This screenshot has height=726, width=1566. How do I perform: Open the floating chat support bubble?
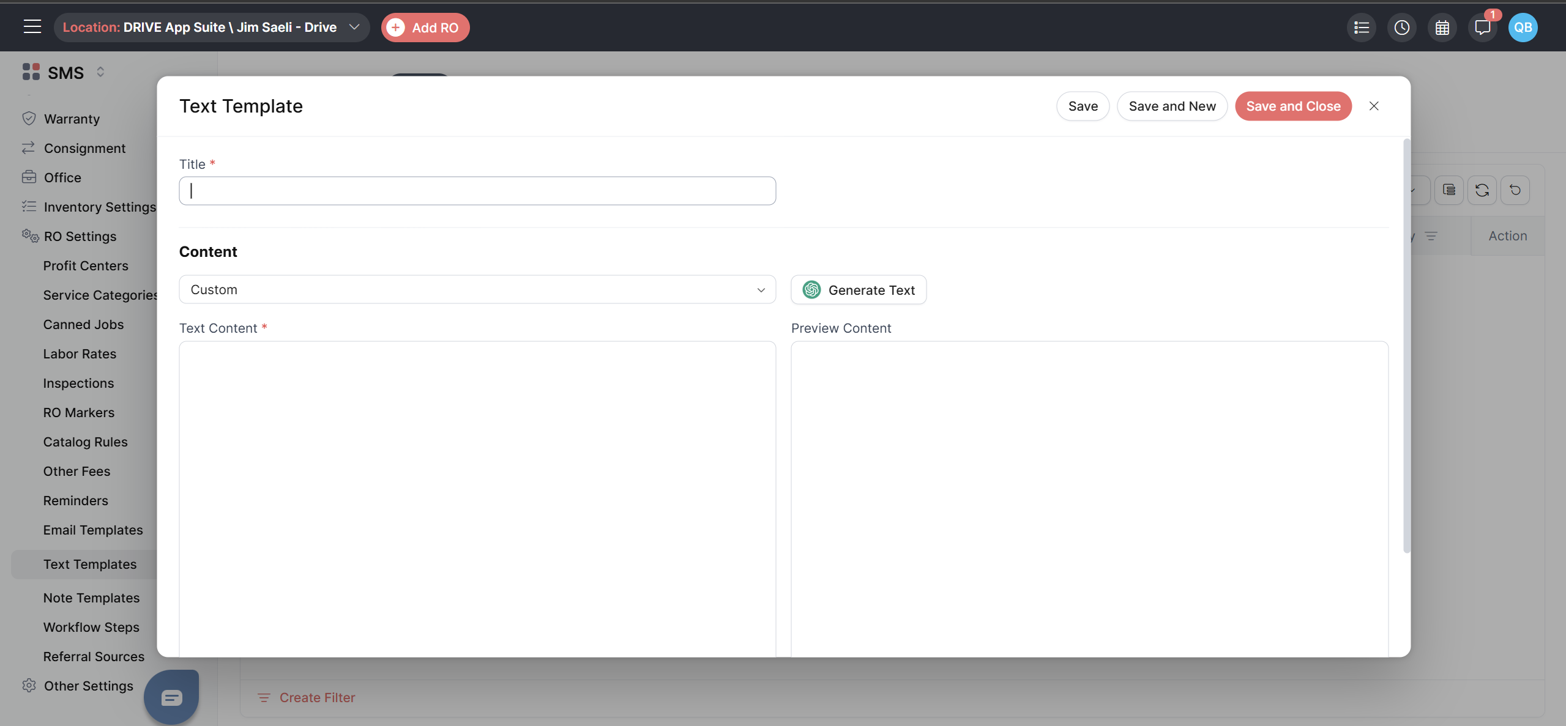[171, 697]
